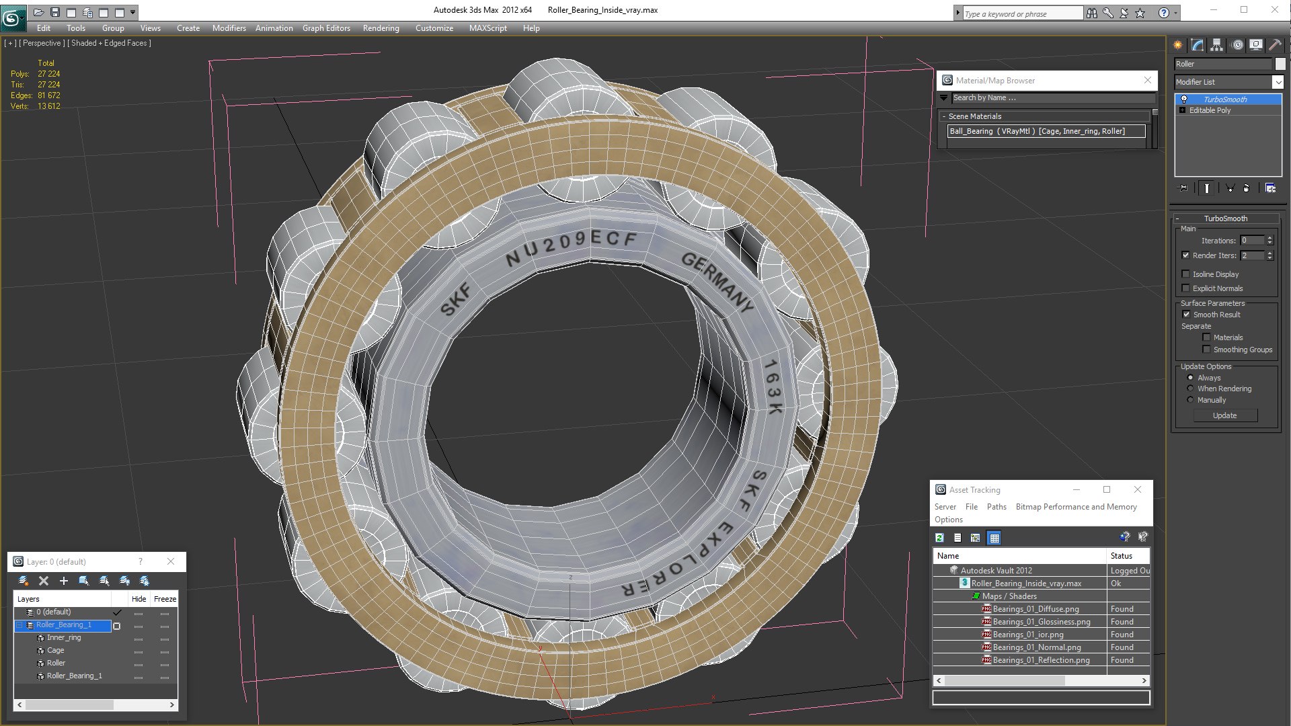This screenshot has height=726, width=1291.
Task: Add selected objects to layer plus icon
Action: click(x=64, y=581)
